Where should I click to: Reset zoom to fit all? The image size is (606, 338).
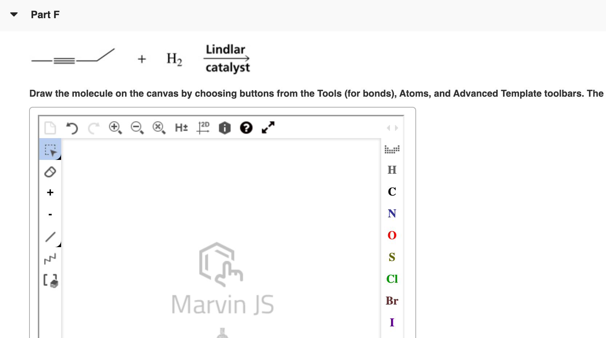click(159, 128)
